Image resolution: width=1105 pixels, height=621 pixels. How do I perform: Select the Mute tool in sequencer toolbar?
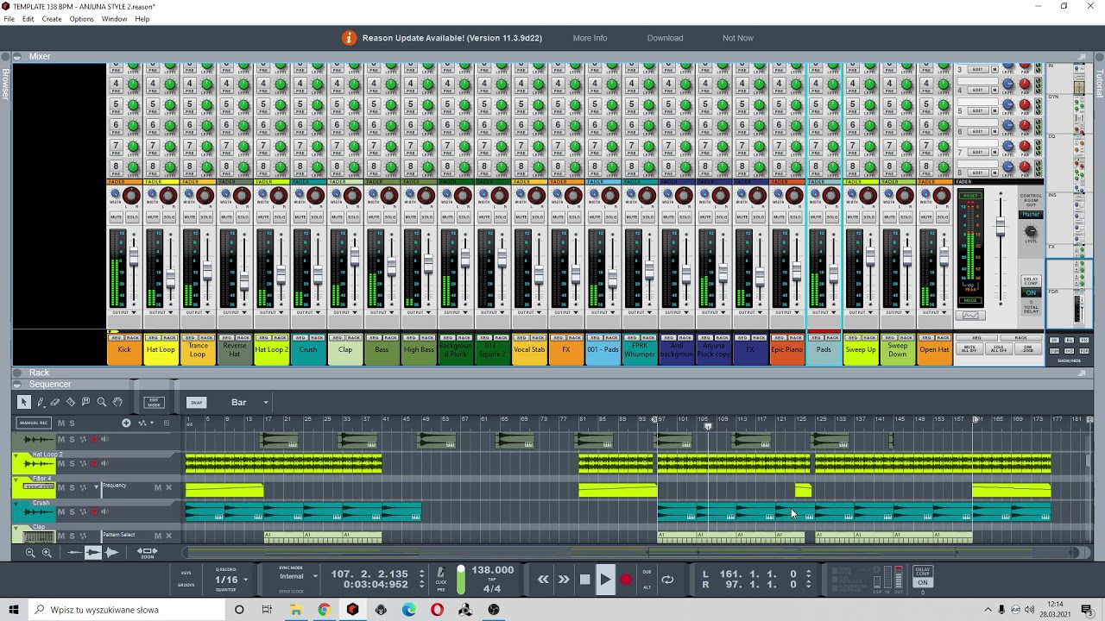(x=86, y=402)
